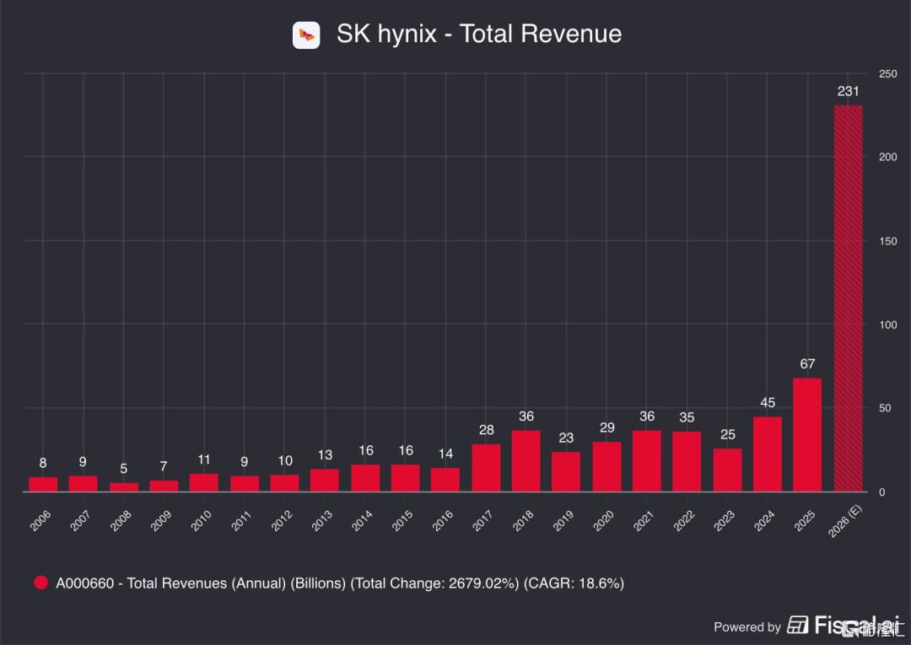The height and width of the screenshot is (645, 911).
Task: Click the SK hynix logo icon
Action: pyautogui.click(x=306, y=35)
